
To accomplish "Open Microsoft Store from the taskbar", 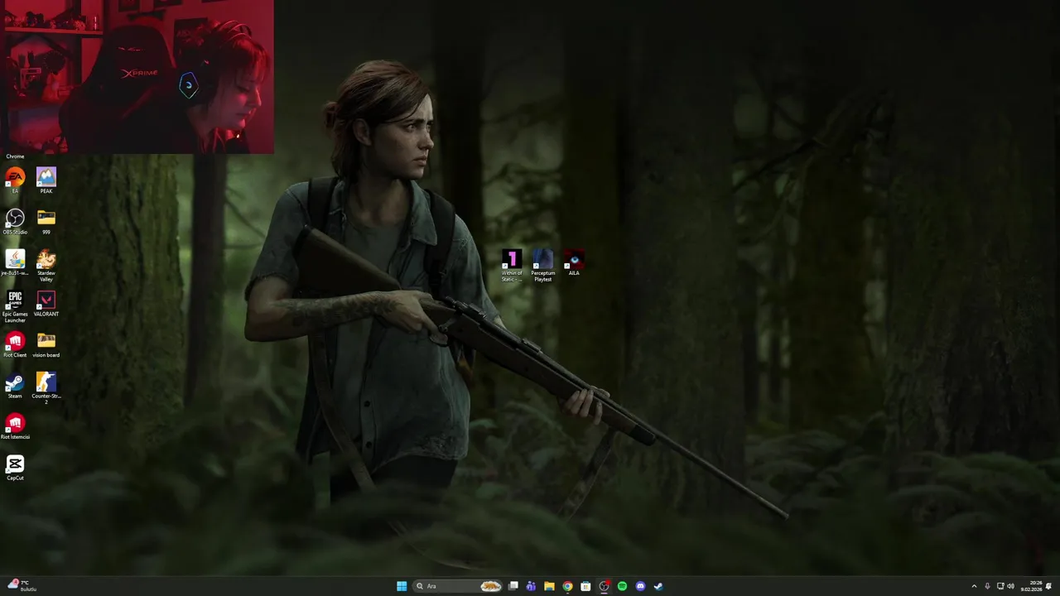I will pos(585,586).
